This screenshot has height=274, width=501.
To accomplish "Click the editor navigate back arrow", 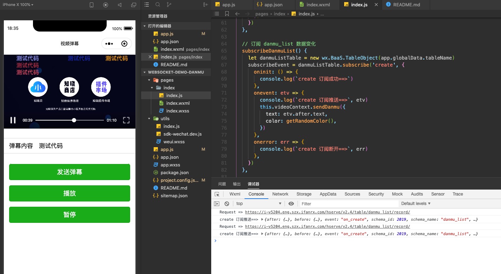I will (x=238, y=14).
